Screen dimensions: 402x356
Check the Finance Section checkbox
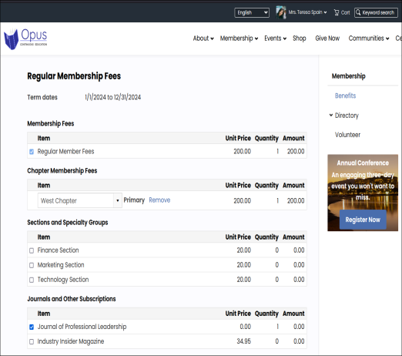point(32,250)
